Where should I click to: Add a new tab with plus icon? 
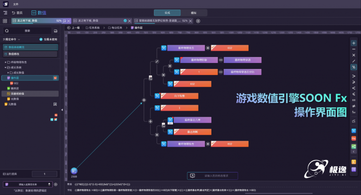[198, 21]
